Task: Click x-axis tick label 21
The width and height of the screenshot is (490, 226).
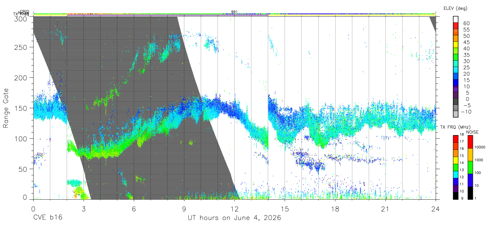Action: pos(385,209)
